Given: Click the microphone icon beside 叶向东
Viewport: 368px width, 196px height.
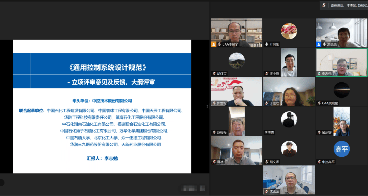Looking at the screenshot, I should tap(266, 44).
